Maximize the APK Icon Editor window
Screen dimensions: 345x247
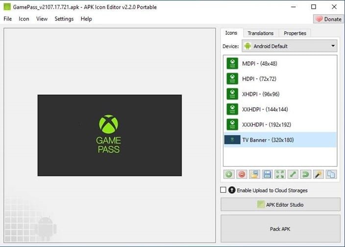click(314, 7)
